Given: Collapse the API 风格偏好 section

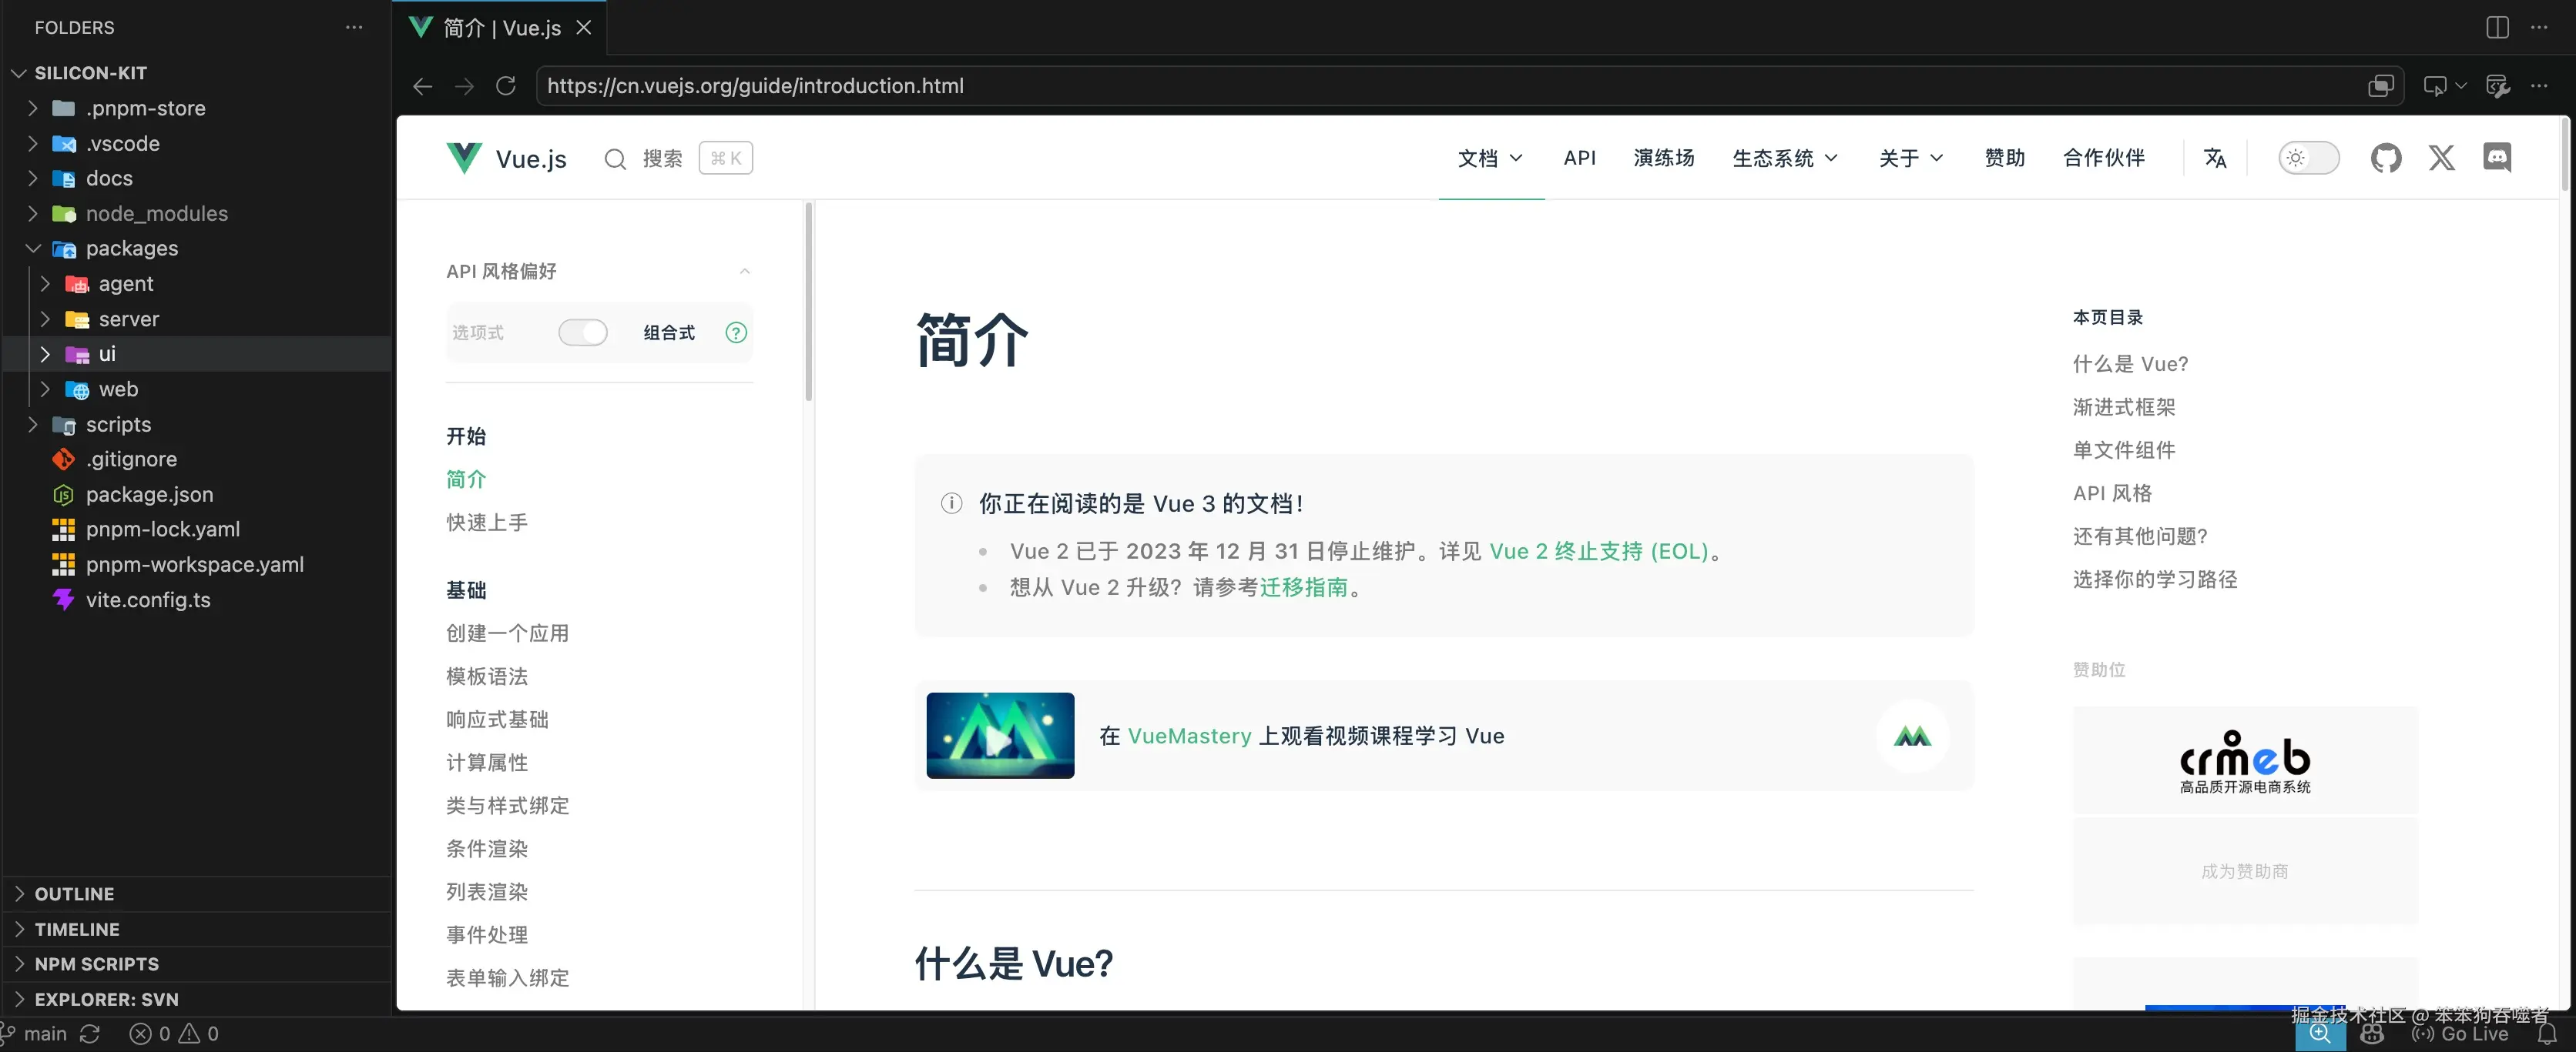Looking at the screenshot, I should tap(744, 272).
